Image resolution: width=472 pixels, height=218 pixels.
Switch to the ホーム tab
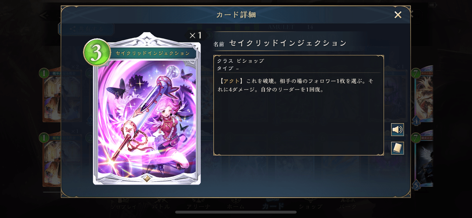(236, 205)
